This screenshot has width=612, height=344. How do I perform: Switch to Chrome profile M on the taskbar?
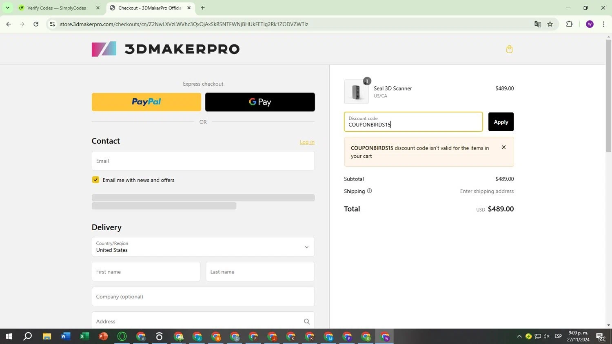(x=328, y=336)
